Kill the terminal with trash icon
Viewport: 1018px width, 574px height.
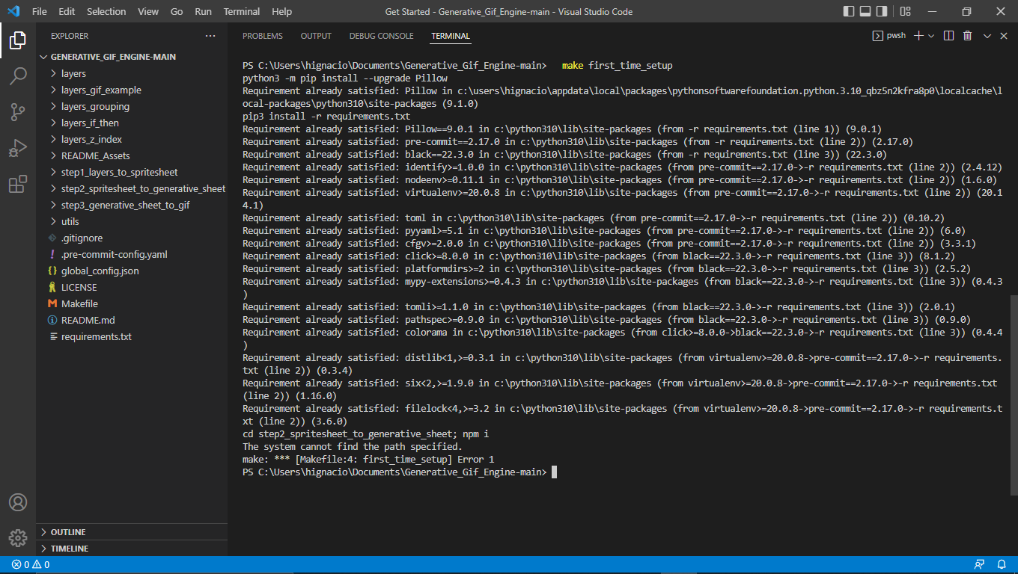pyautogui.click(x=967, y=36)
